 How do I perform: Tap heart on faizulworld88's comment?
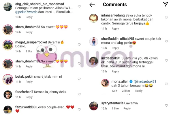pos(79,109)
